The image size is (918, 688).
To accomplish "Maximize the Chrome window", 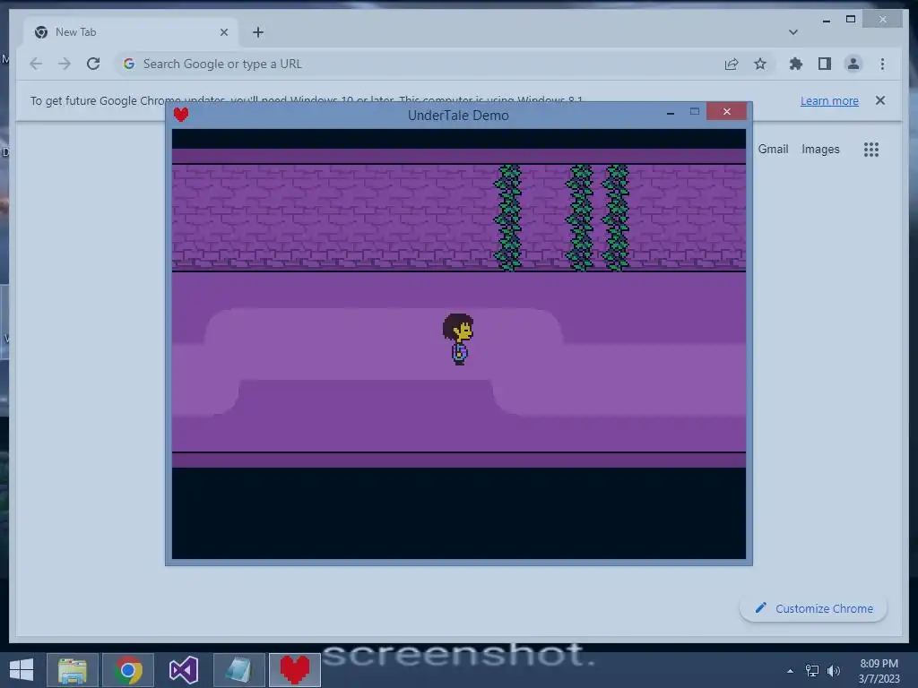I will [x=851, y=20].
